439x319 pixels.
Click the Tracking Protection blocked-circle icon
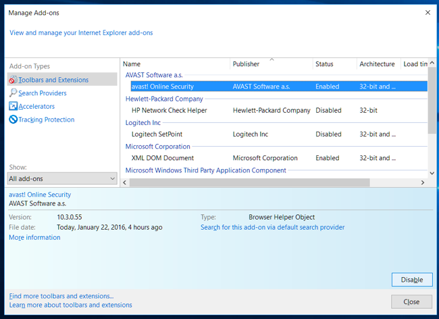pyautogui.click(x=13, y=120)
